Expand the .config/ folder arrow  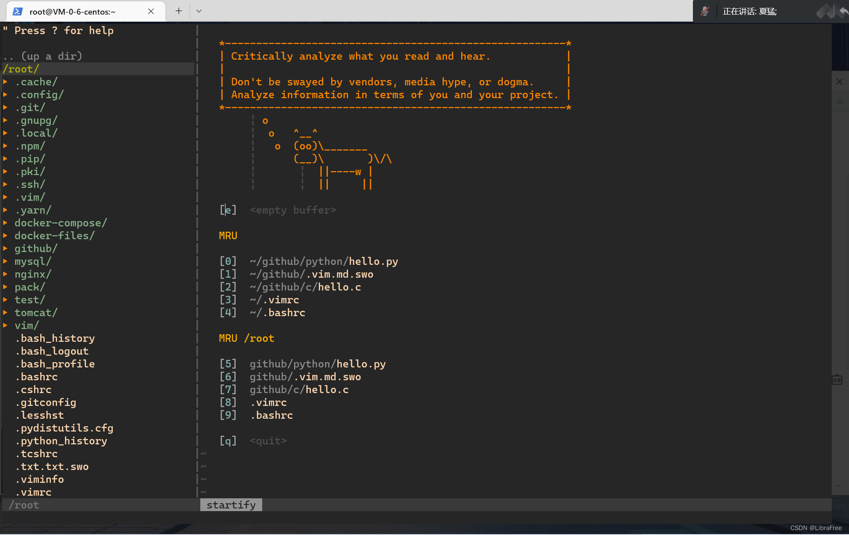pos(5,95)
